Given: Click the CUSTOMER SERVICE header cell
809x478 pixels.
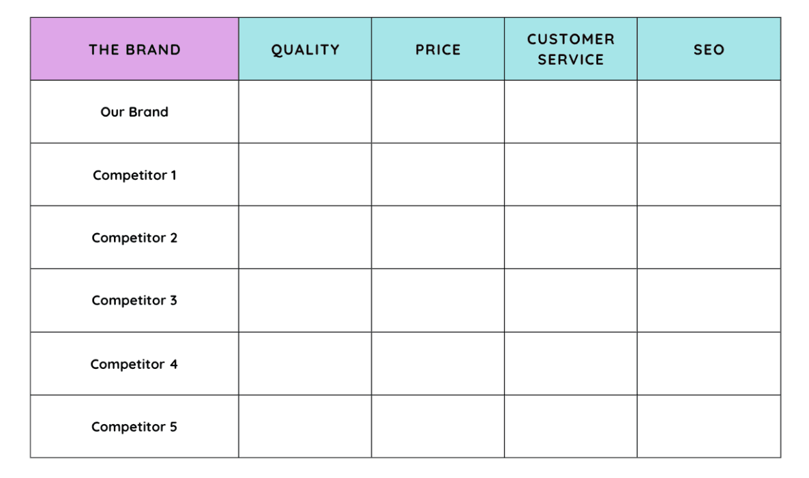Looking at the screenshot, I should click(x=571, y=49).
